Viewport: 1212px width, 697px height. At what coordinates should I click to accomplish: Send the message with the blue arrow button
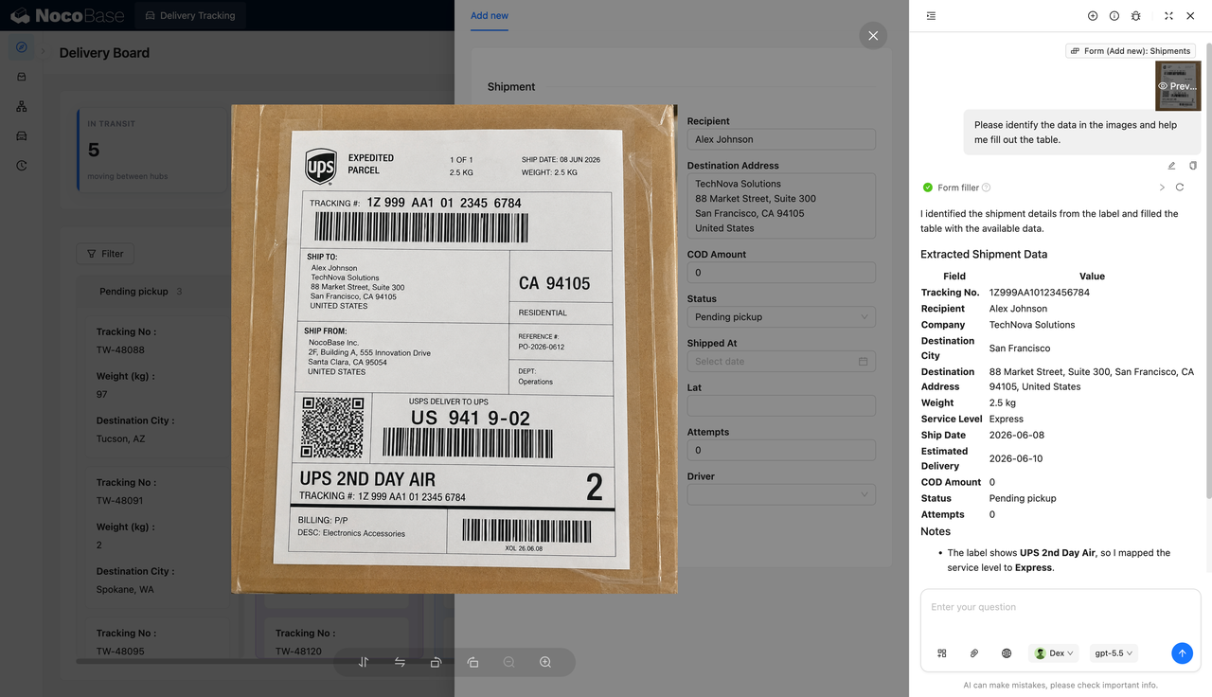coord(1182,653)
